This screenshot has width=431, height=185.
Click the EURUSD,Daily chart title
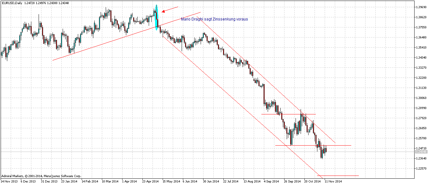click(12, 3)
